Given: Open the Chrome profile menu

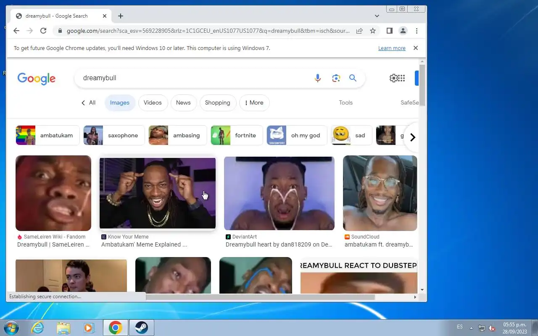Looking at the screenshot, I should [403, 31].
